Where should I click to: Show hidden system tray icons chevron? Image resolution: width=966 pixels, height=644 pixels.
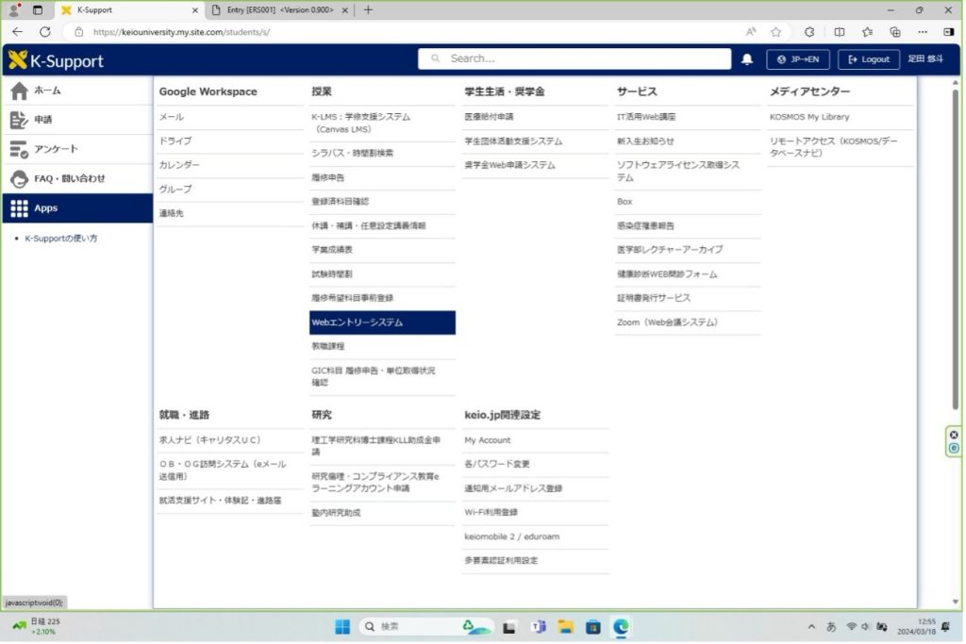811,626
